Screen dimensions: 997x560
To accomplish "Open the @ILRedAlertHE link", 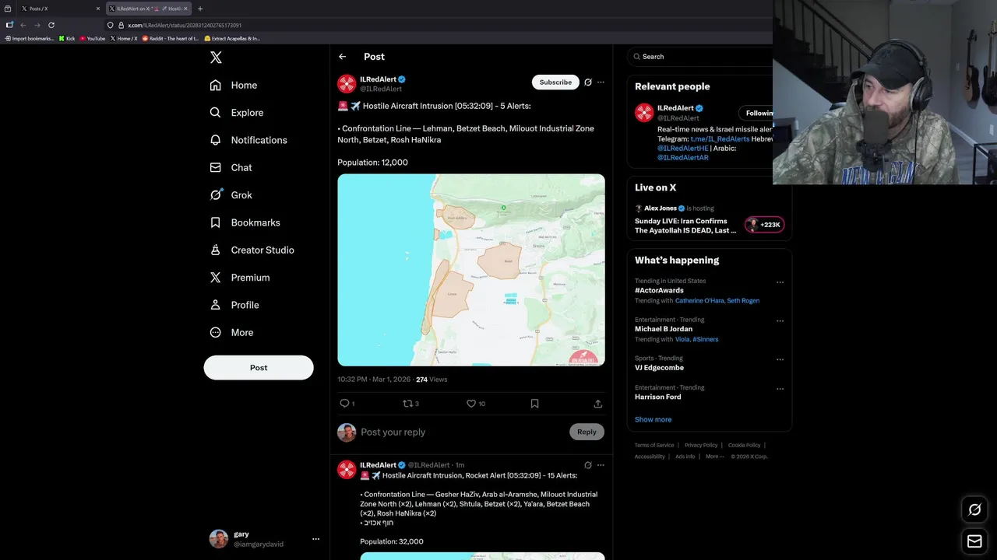I will (x=683, y=149).
